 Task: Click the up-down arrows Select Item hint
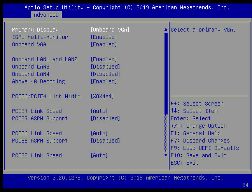(x=194, y=111)
